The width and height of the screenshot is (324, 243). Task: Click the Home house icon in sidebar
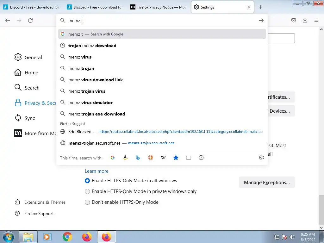[18, 72]
